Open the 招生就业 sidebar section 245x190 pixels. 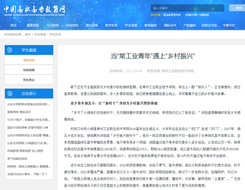29,80
